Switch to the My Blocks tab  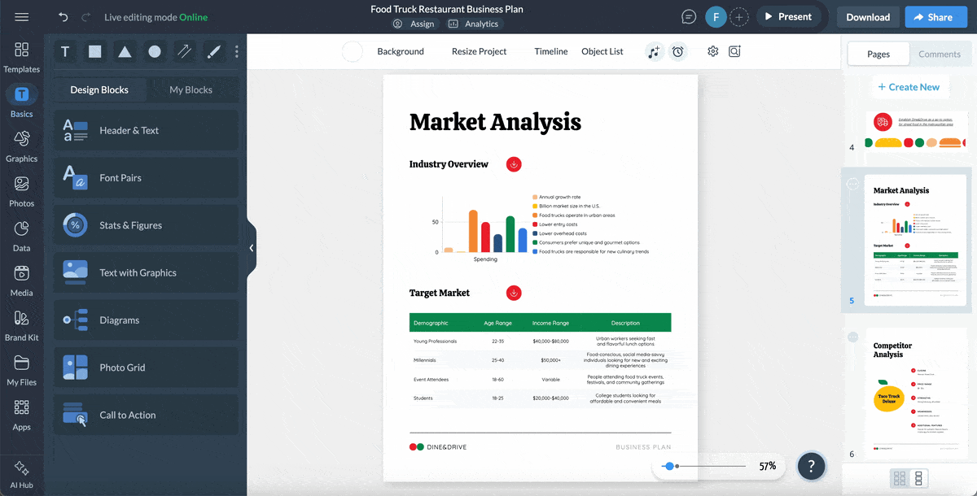tap(193, 89)
